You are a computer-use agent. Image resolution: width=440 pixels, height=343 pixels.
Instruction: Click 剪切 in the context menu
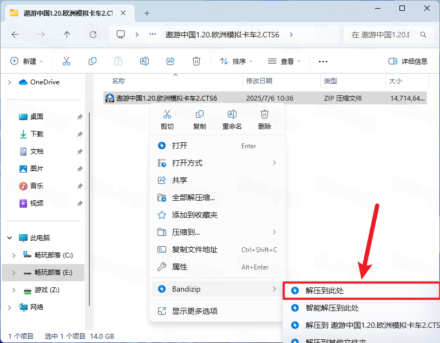167,120
